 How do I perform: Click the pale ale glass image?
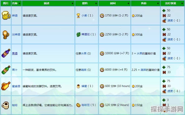point(6,34)
